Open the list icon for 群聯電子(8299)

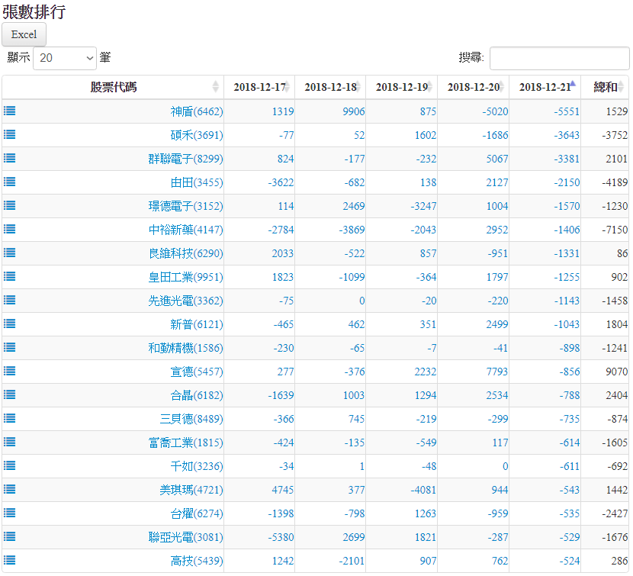click(9, 158)
